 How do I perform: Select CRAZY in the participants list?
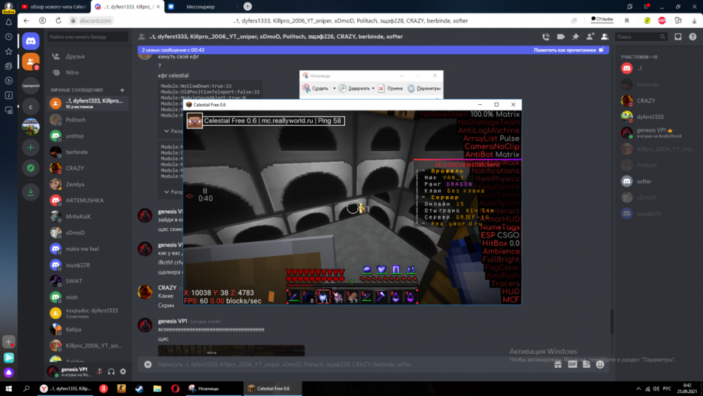[659, 101]
